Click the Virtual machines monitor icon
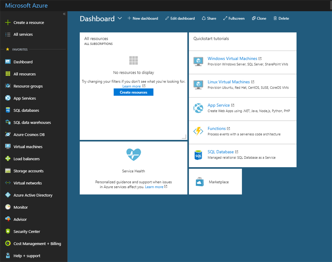 [8, 146]
